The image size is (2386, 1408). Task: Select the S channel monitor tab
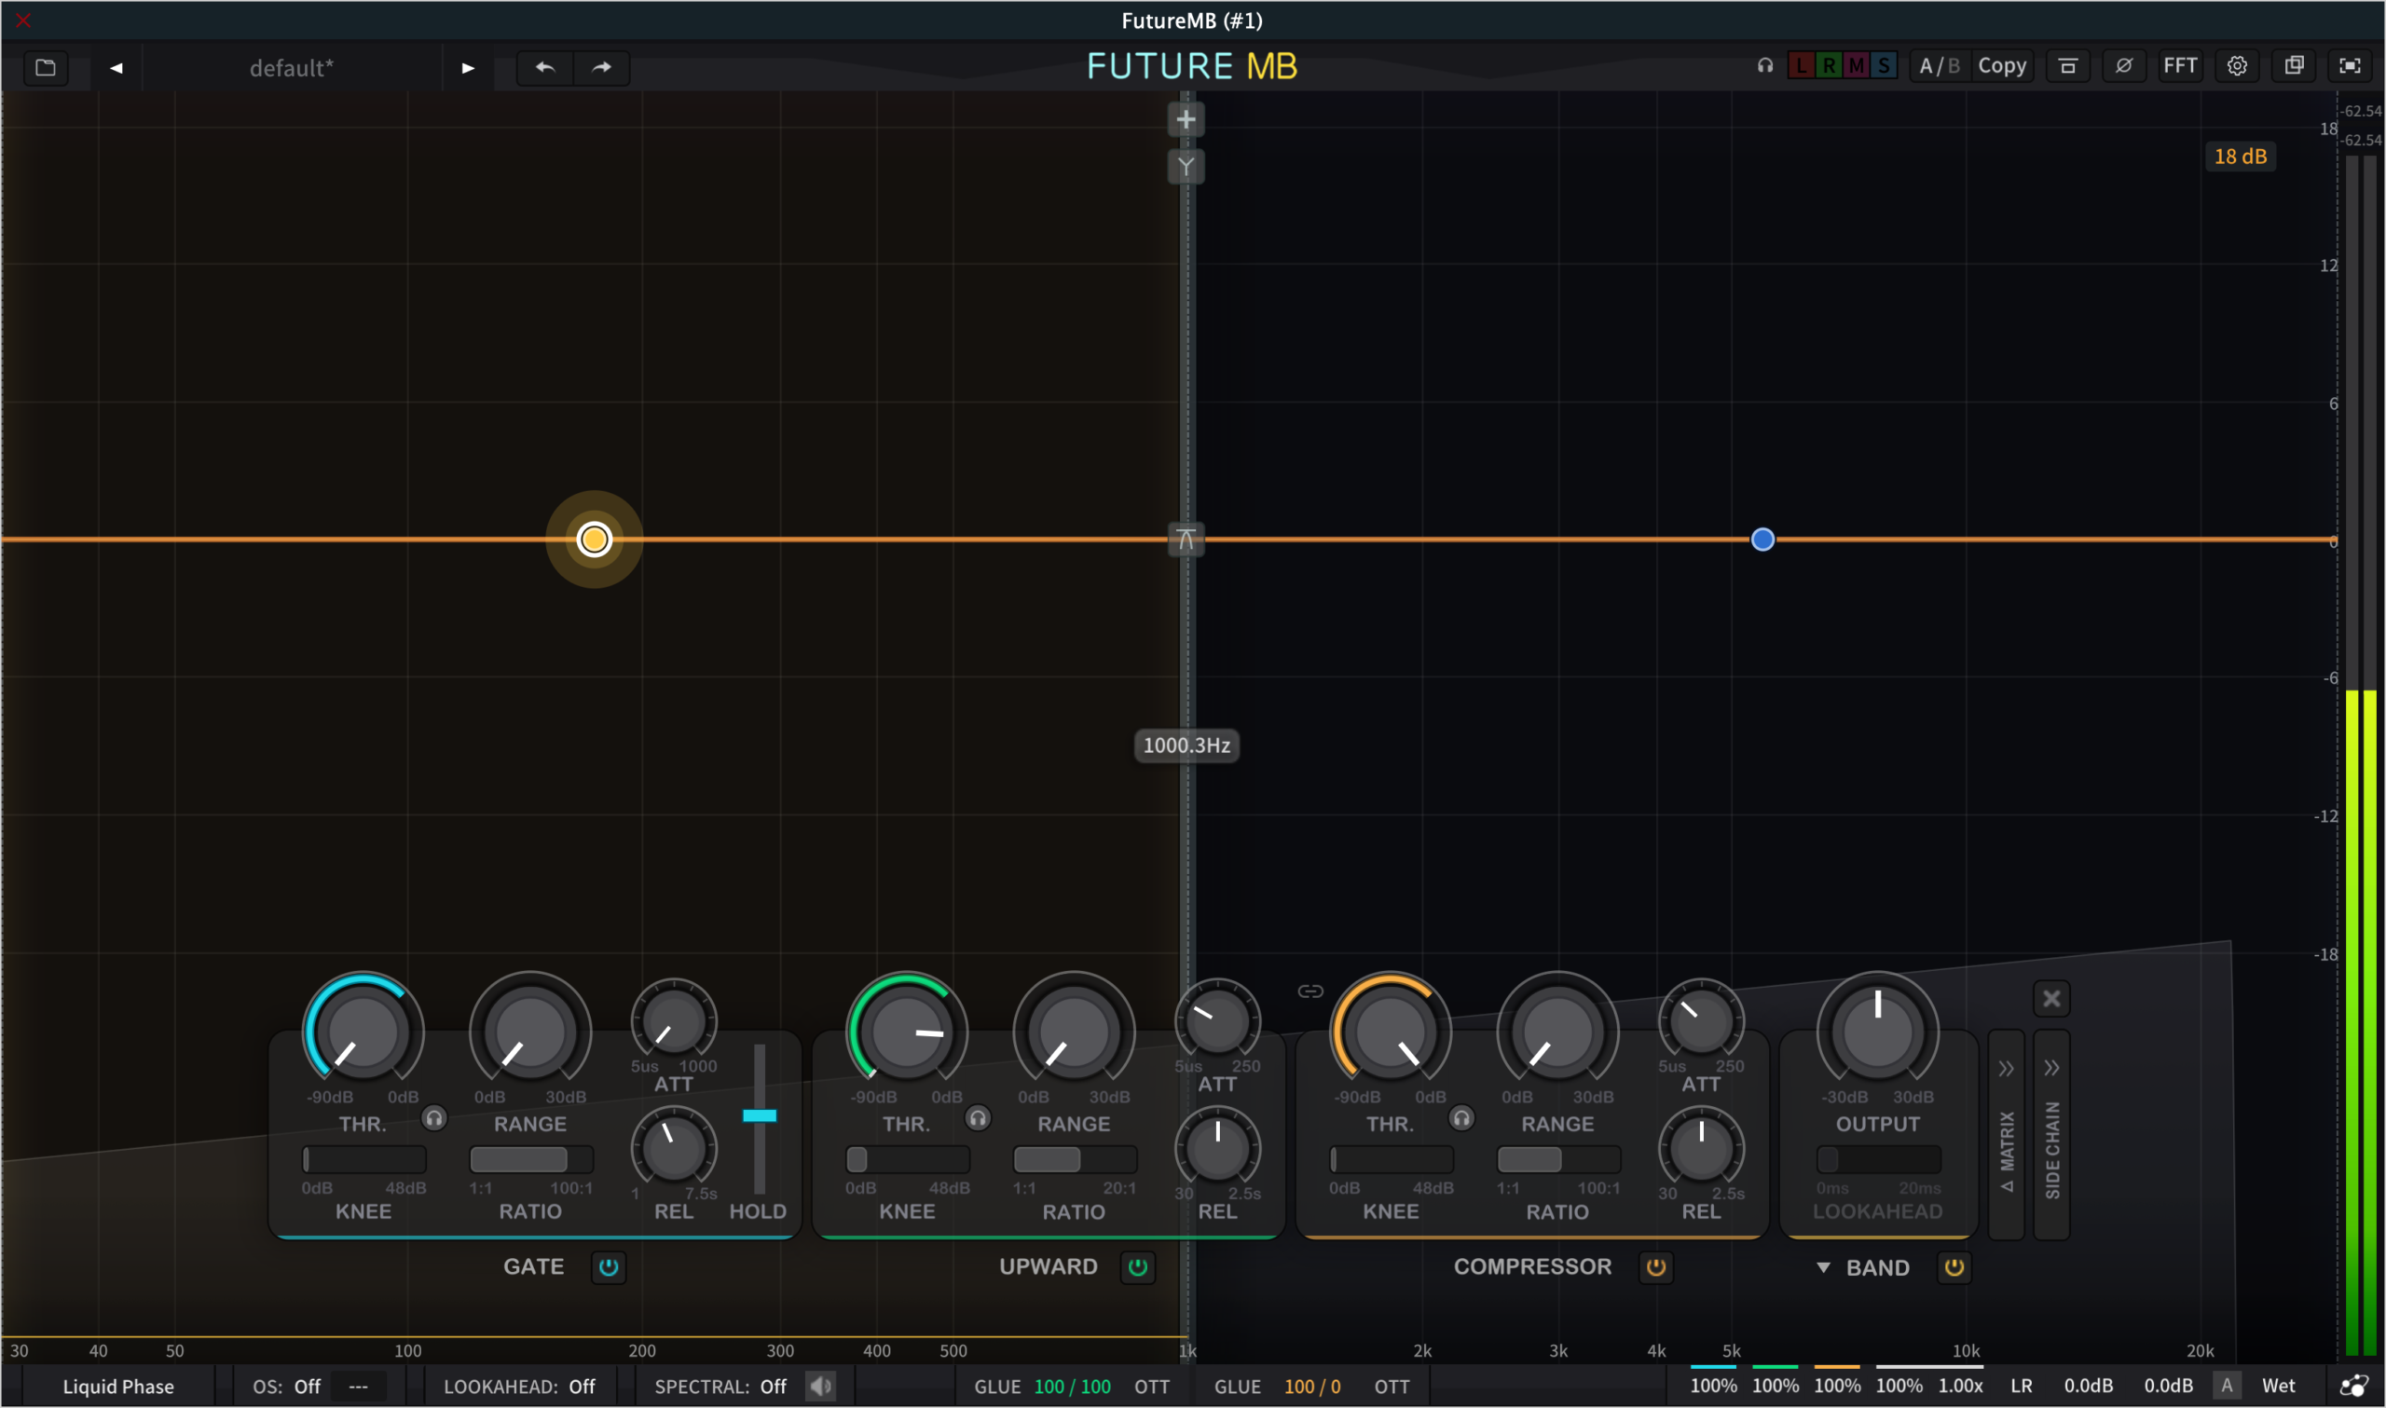[x=1884, y=65]
